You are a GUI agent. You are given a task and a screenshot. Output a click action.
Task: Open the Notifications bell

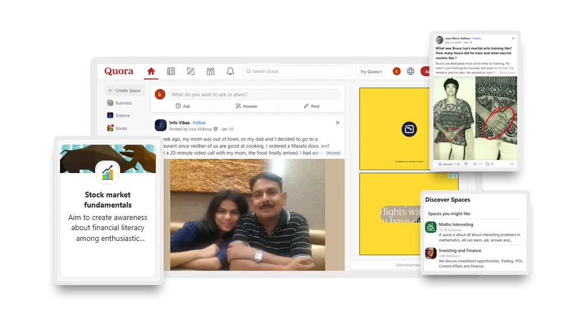pyautogui.click(x=230, y=71)
